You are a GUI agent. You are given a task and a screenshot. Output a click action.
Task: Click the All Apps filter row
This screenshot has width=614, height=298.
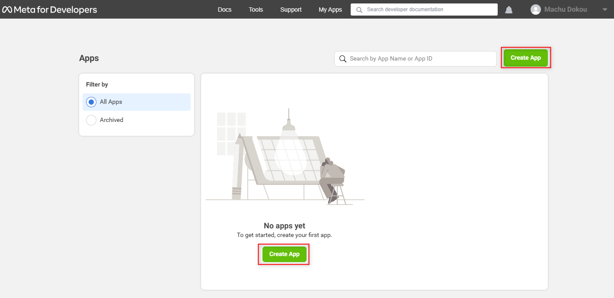click(x=137, y=102)
